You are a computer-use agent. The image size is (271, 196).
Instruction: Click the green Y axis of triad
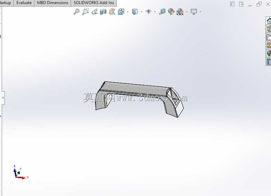pos(19,173)
